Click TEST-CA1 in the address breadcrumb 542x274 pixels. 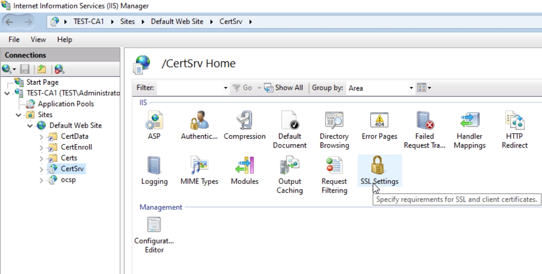click(89, 21)
